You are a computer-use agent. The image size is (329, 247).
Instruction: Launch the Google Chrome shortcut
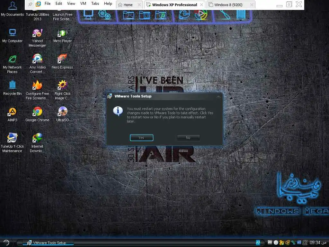(37, 115)
